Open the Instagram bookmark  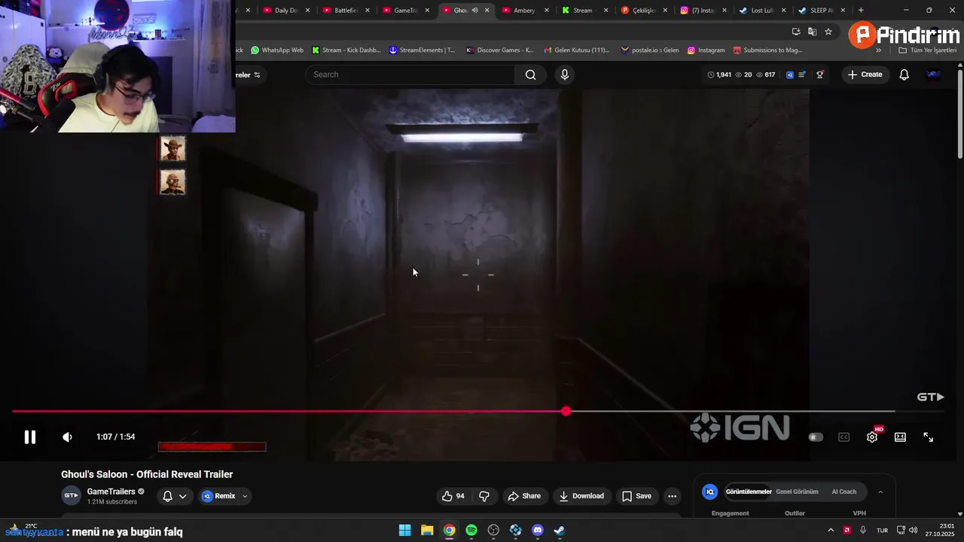pyautogui.click(x=705, y=50)
